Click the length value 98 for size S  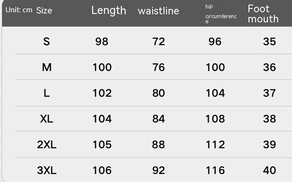click(x=102, y=41)
